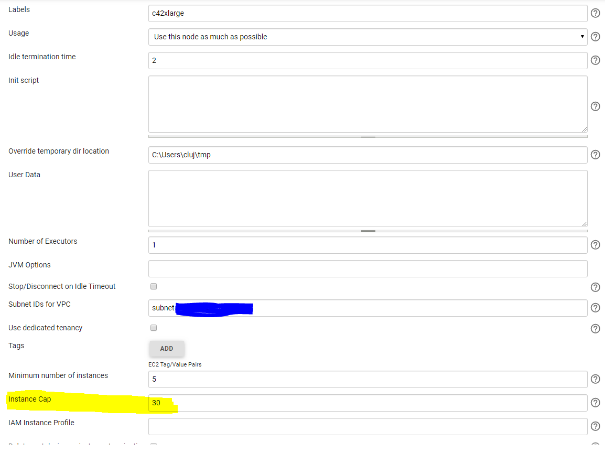Click the ADD tags button
The width and height of the screenshot is (605, 453).
tap(167, 349)
